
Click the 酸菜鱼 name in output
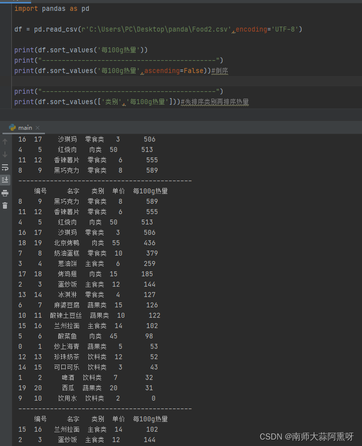coord(68,336)
